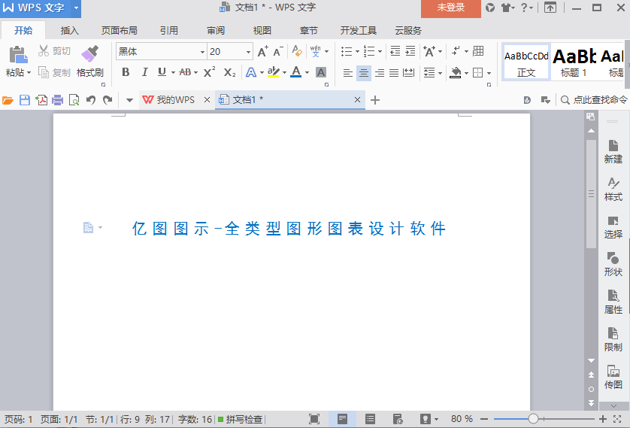
Task: Toggle center alignment
Action: tap(364, 73)
